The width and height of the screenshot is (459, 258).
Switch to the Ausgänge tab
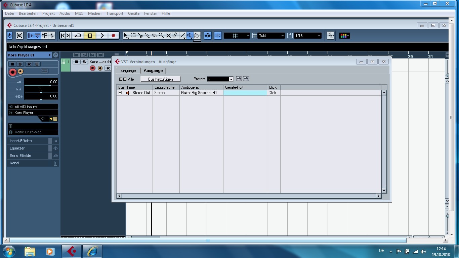(x=153, y=71)
